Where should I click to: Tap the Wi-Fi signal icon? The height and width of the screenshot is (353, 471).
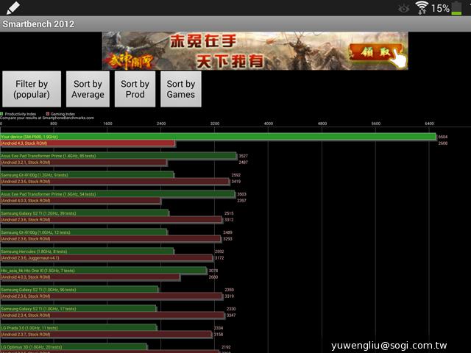tap(422, 8)
